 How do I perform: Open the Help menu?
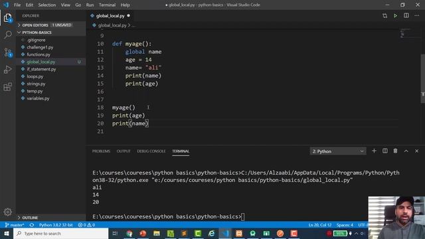[x=125, y=5]
